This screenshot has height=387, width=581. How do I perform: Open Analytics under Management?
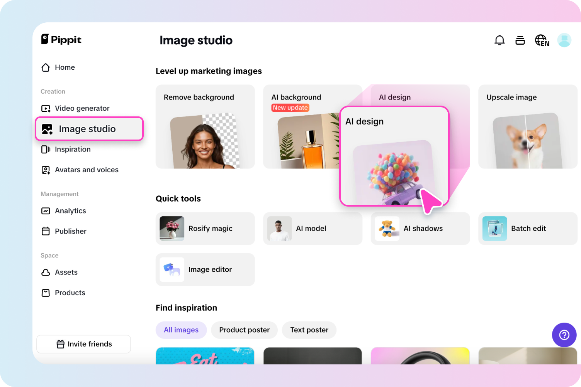point(70,211)
